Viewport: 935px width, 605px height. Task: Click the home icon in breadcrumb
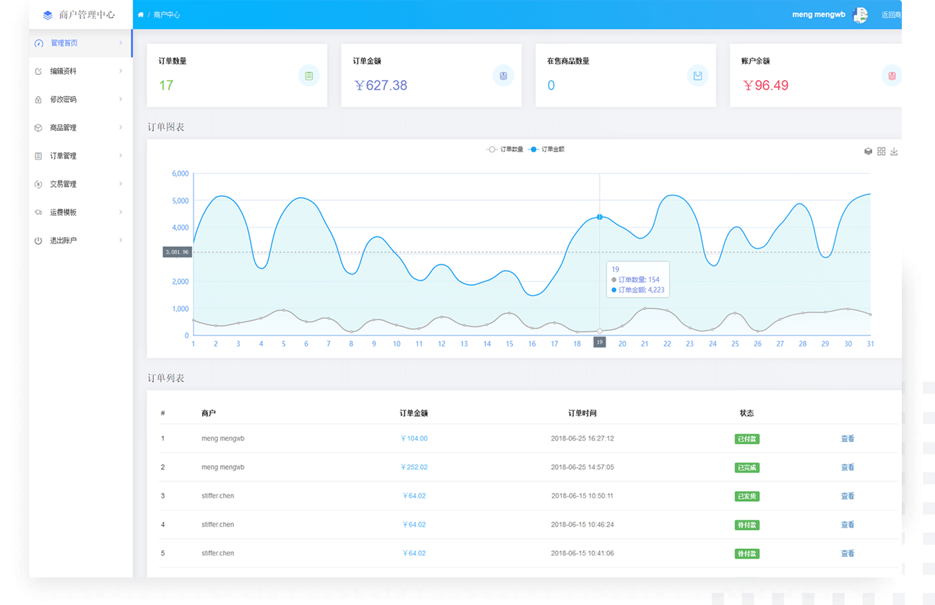[x=141, y=15]
